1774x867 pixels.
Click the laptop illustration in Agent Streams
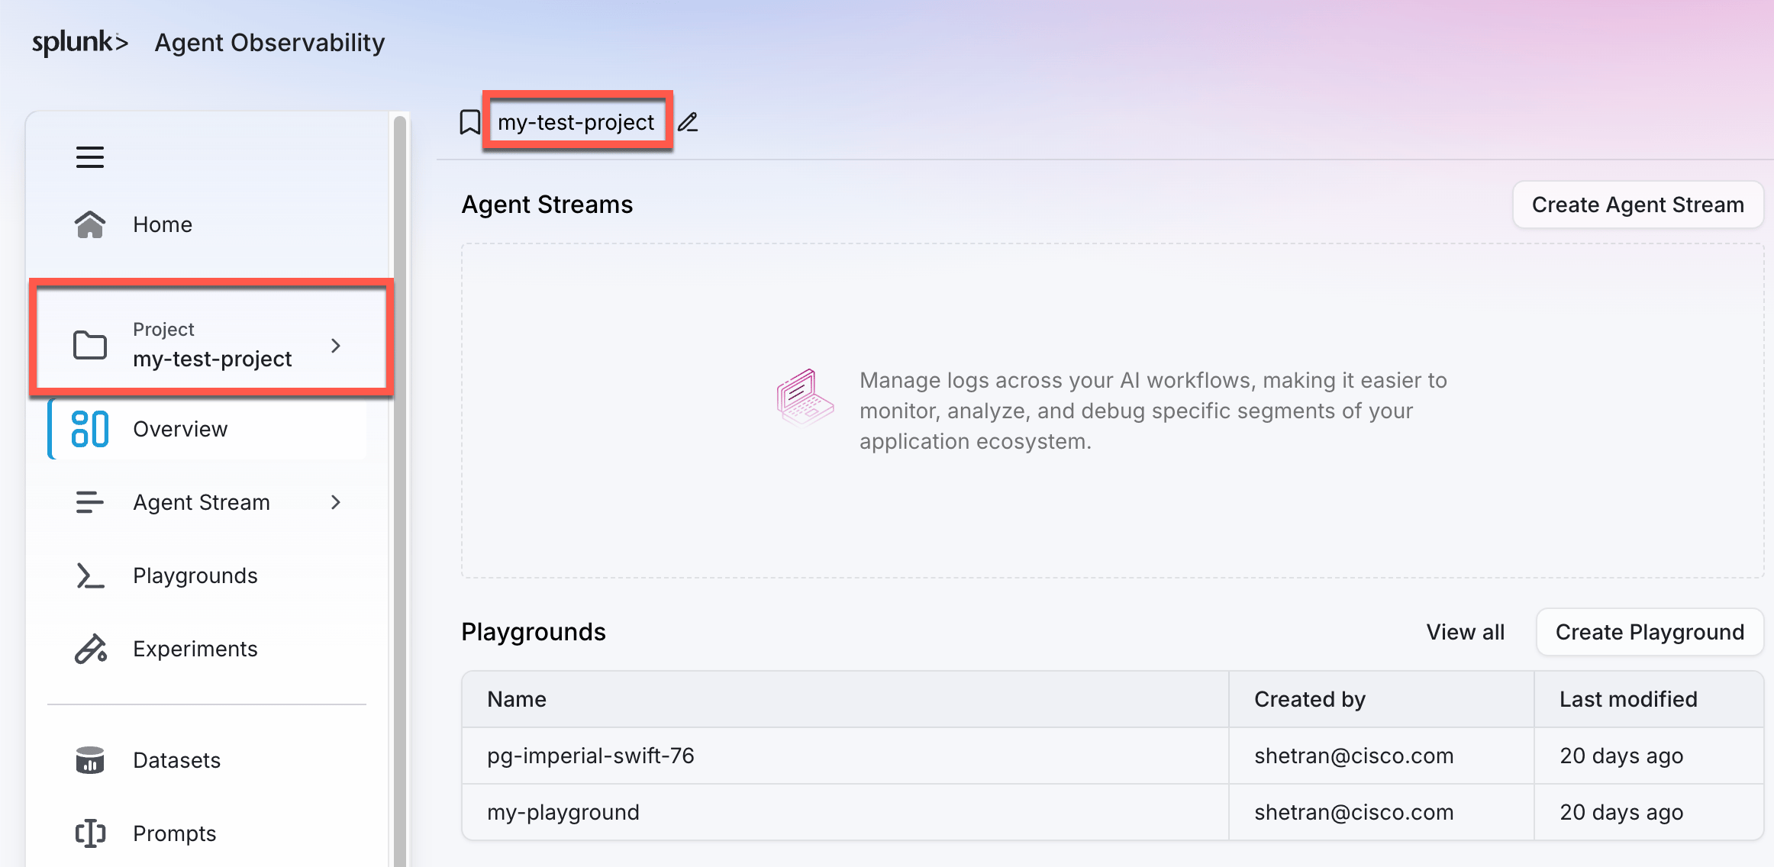(805, 397)
